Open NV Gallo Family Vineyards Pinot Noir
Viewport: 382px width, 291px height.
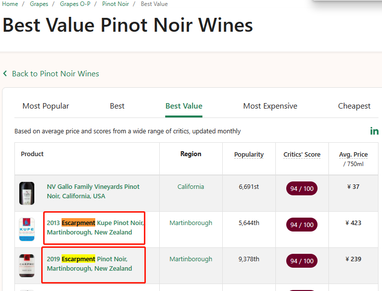(x=93, y=191)
